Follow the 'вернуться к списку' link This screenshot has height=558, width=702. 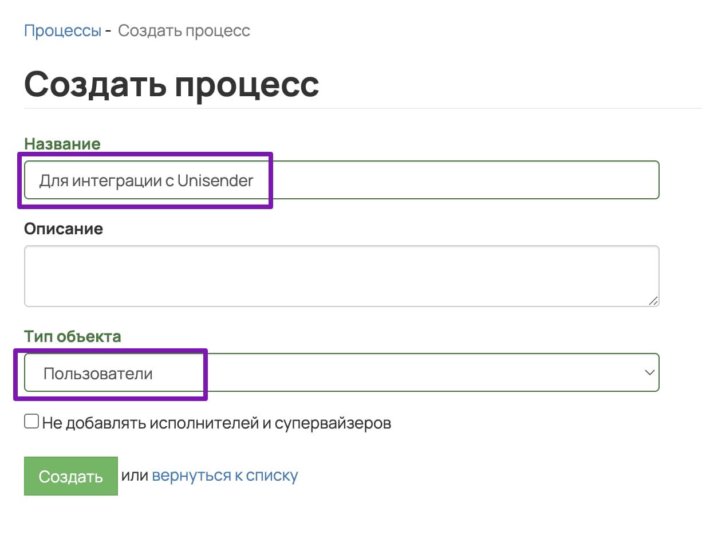225,476
